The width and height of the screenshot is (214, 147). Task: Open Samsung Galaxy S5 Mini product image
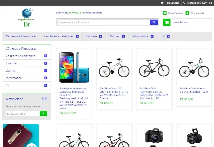74,67
